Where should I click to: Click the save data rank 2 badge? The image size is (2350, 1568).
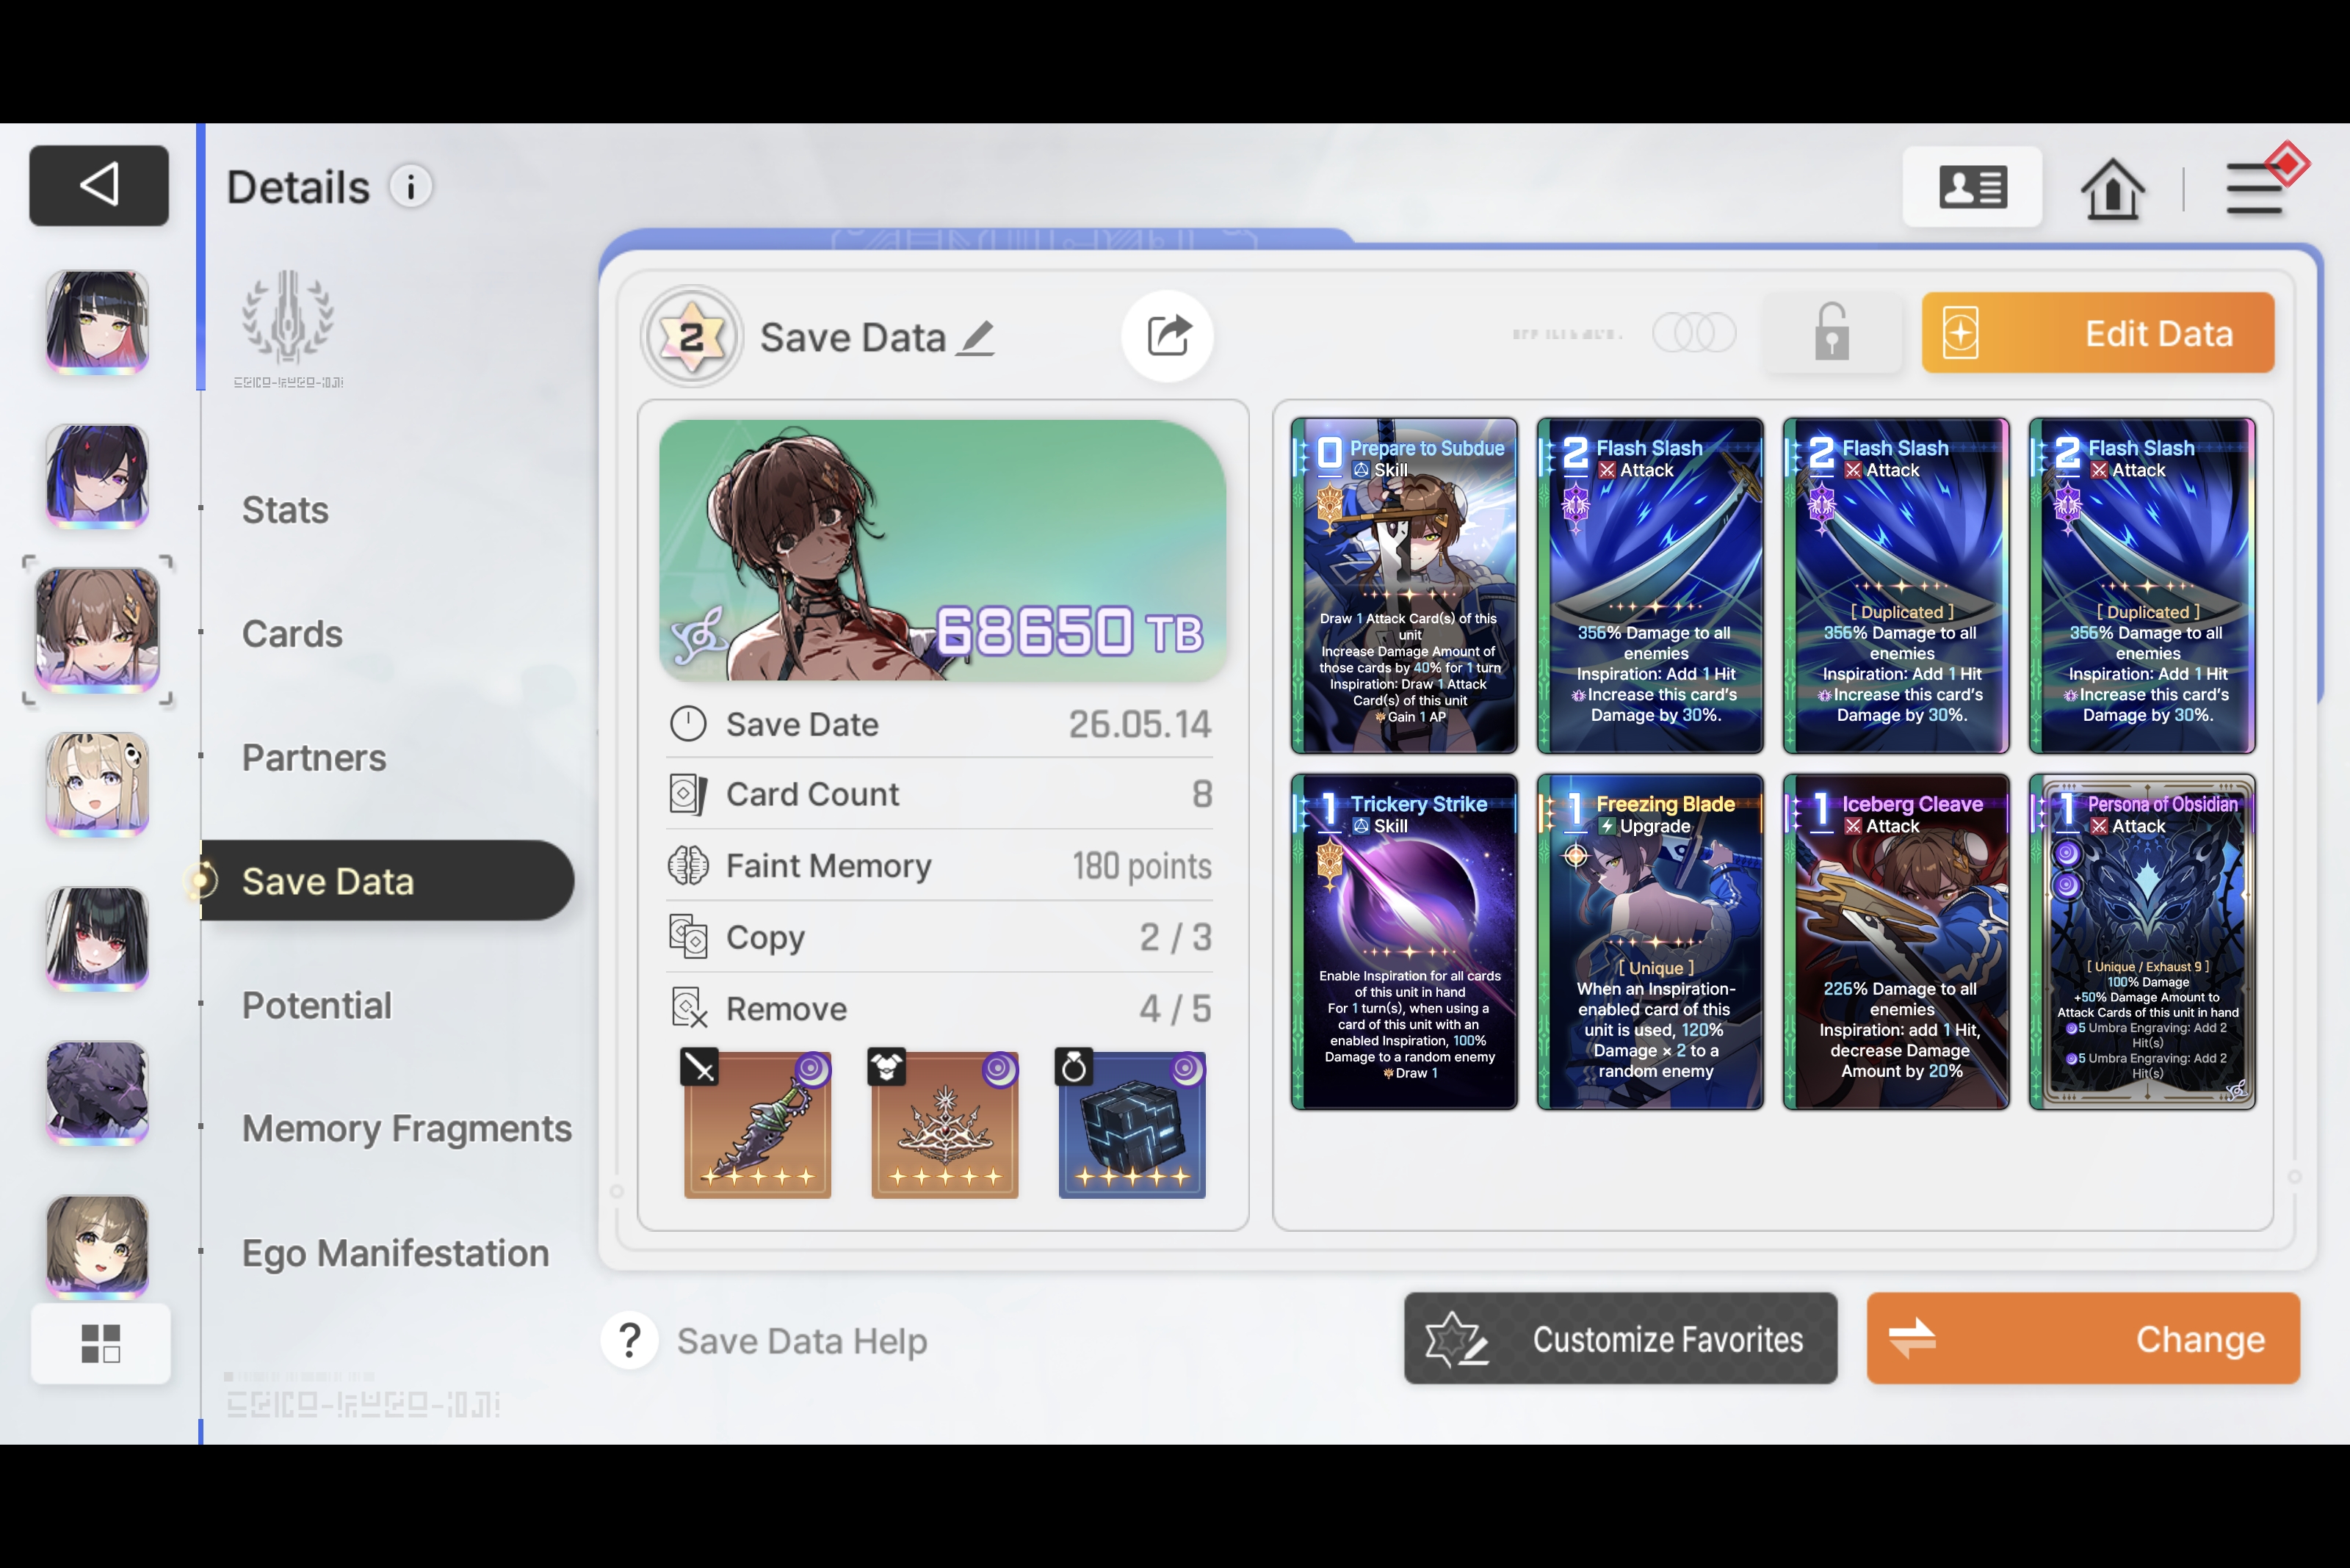pos(691,336)
